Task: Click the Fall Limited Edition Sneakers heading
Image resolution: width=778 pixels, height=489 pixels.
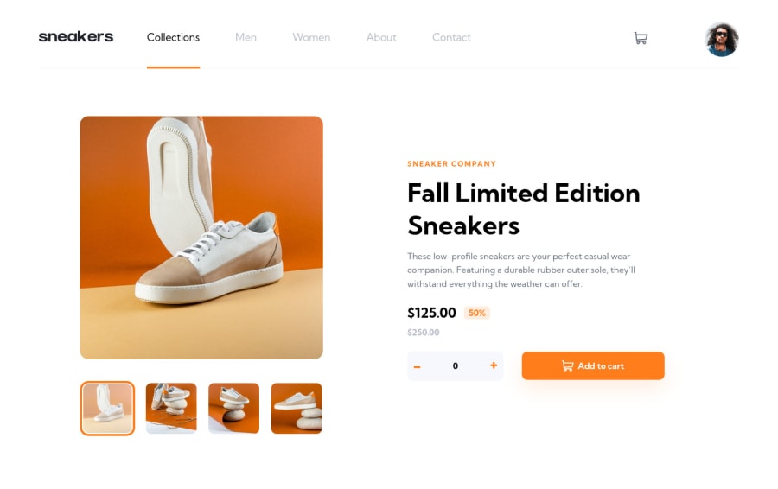Action: (524, 209)
